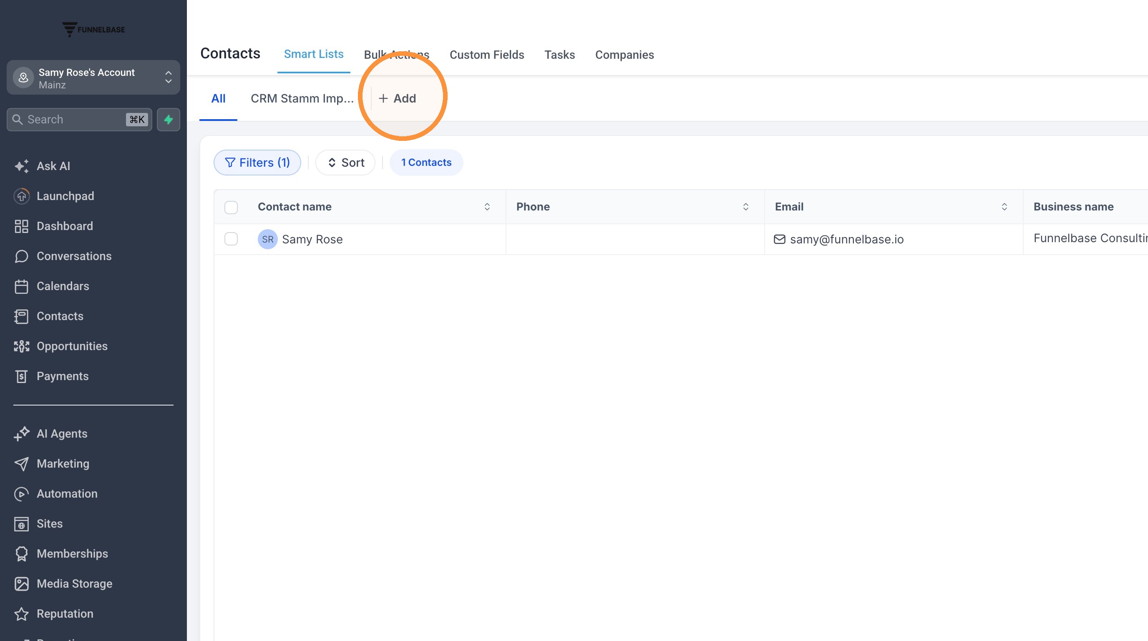
Task: Go to Dashboard via its grid icon
Action: [x=21, y=226]
